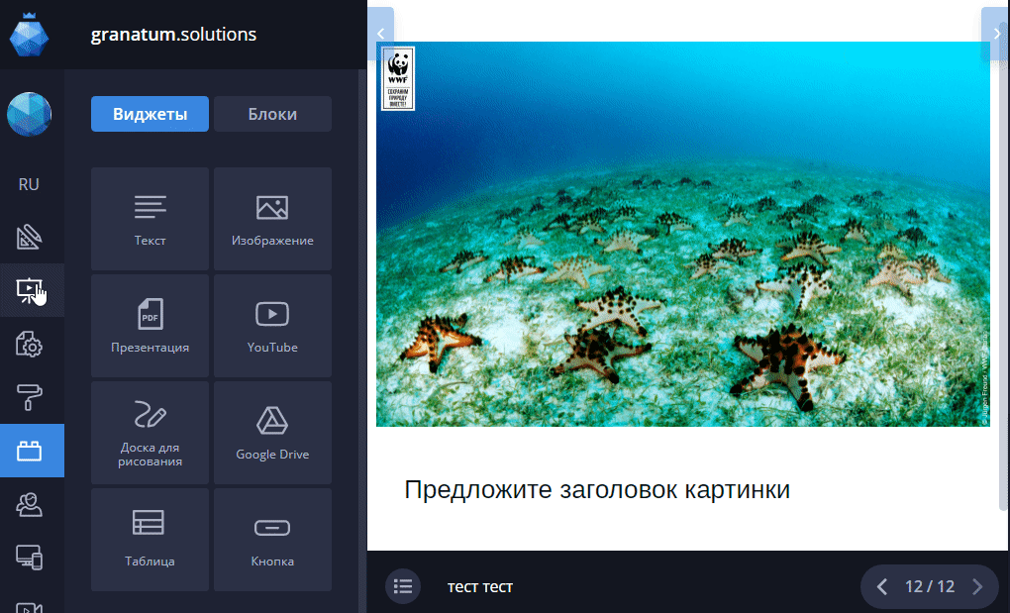This screenshot has width=1010, height=613.
Task: Switch language via RU button
Action: click(x=29, y=184)
